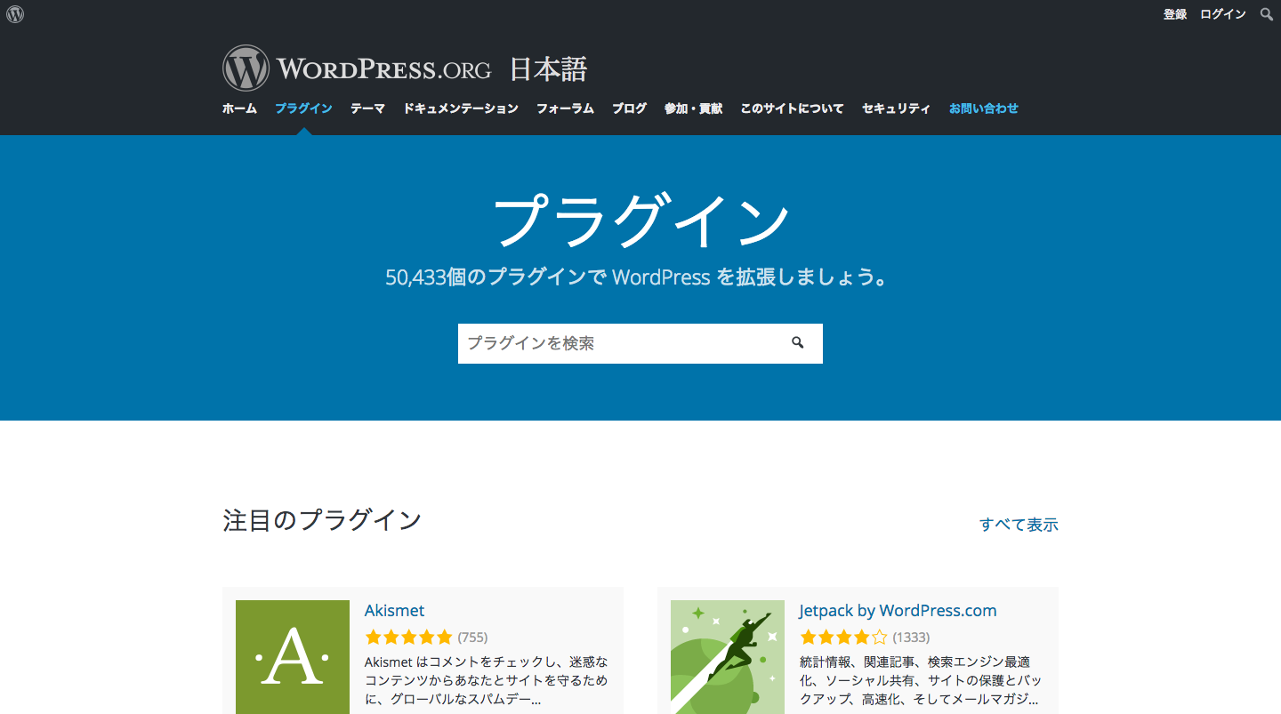Open the 参加・貢献 menu item
Viewport: 1281px width, 714px height.
click(693, 108)
